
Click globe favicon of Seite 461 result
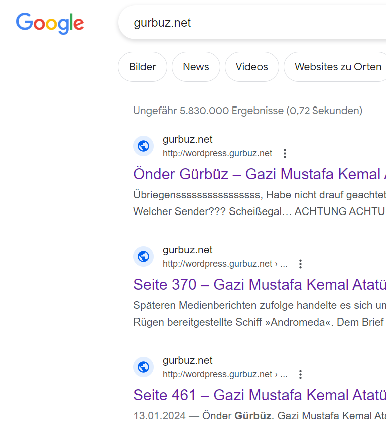tap(144, 367)
